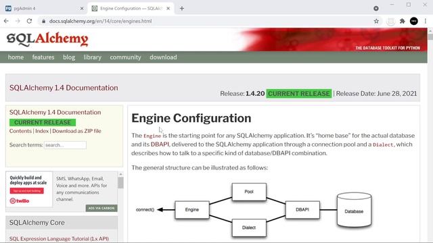Open the community menu item
The width and height of the screenshot is (433, 243).
click(x=125, y=57)
